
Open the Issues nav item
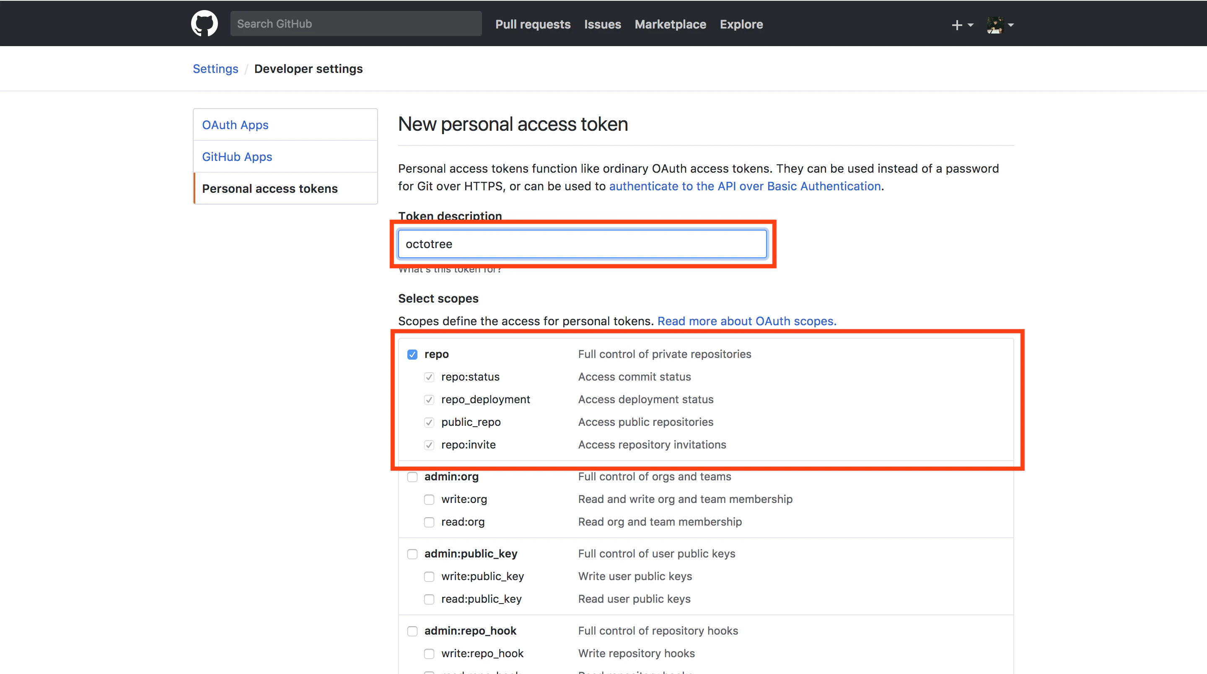tap(602, 24)
